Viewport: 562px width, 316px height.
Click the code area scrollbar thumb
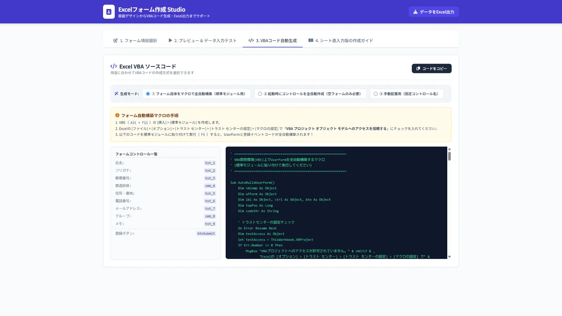tap(450, 156)
